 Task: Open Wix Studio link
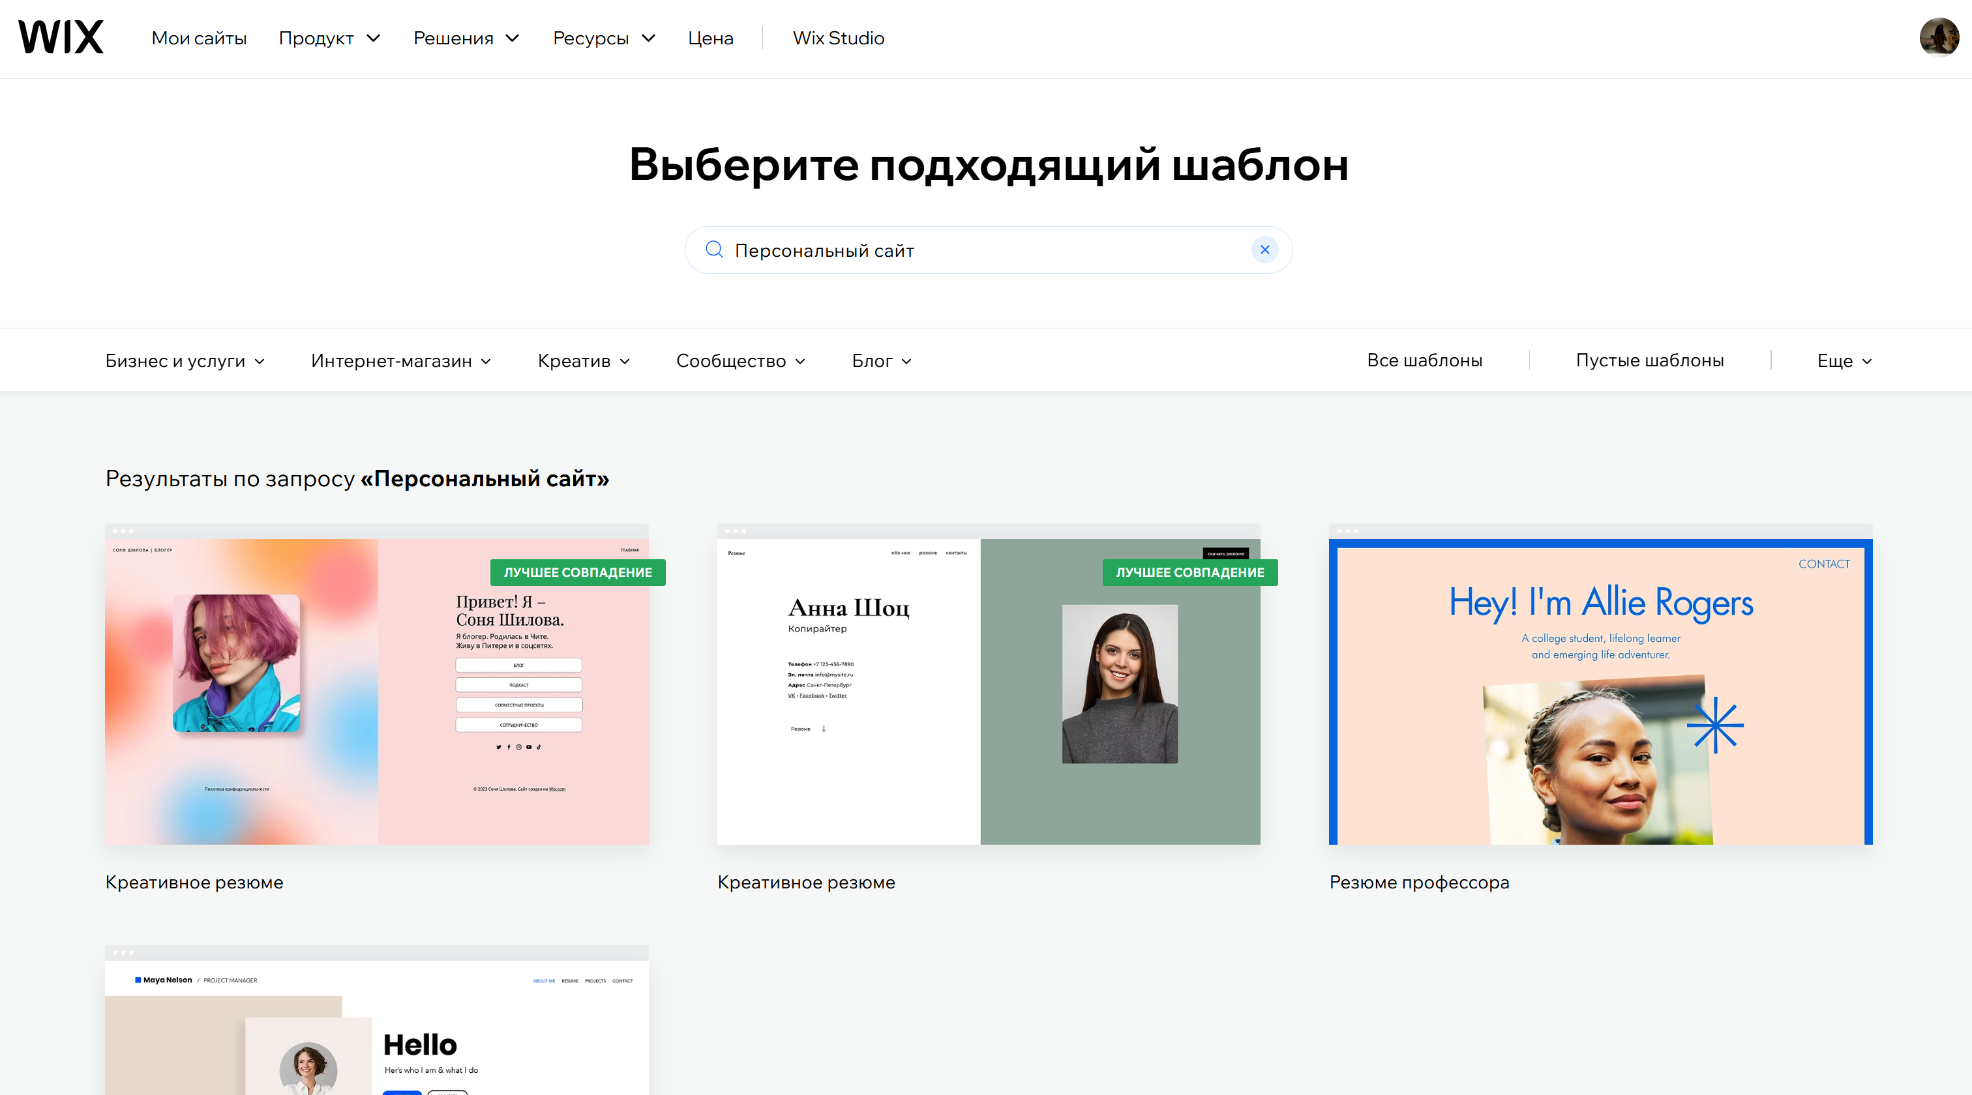tap(838, 38)
